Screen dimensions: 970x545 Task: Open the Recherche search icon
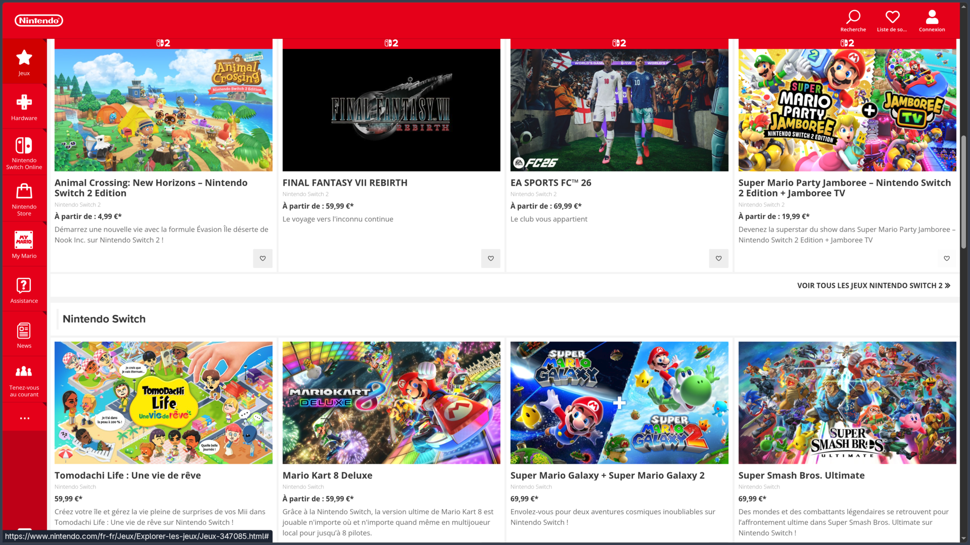(x=853, y=21)
